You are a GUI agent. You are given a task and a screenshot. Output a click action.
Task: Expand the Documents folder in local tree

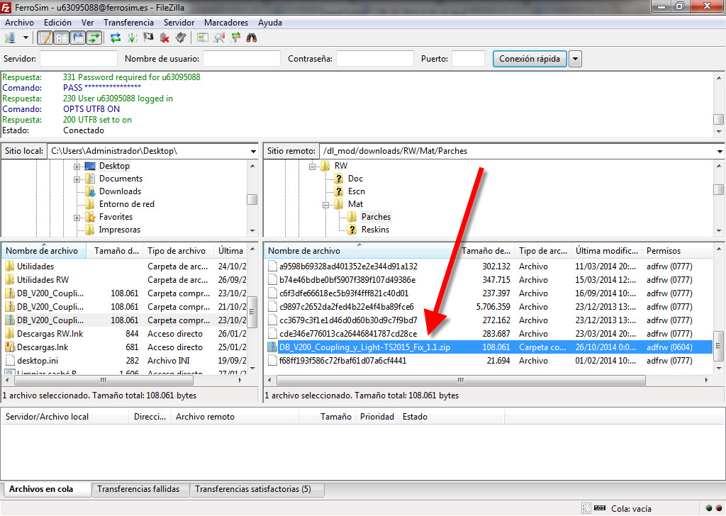pos(77,179)
